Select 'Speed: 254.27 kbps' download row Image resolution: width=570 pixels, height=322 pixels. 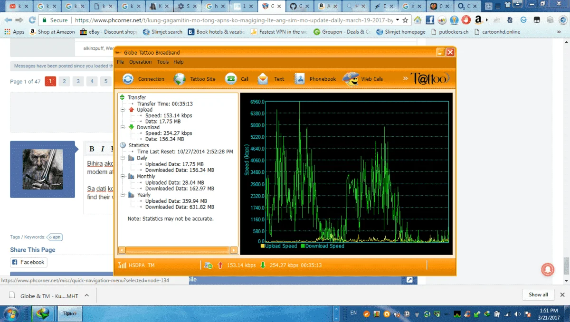169,133
